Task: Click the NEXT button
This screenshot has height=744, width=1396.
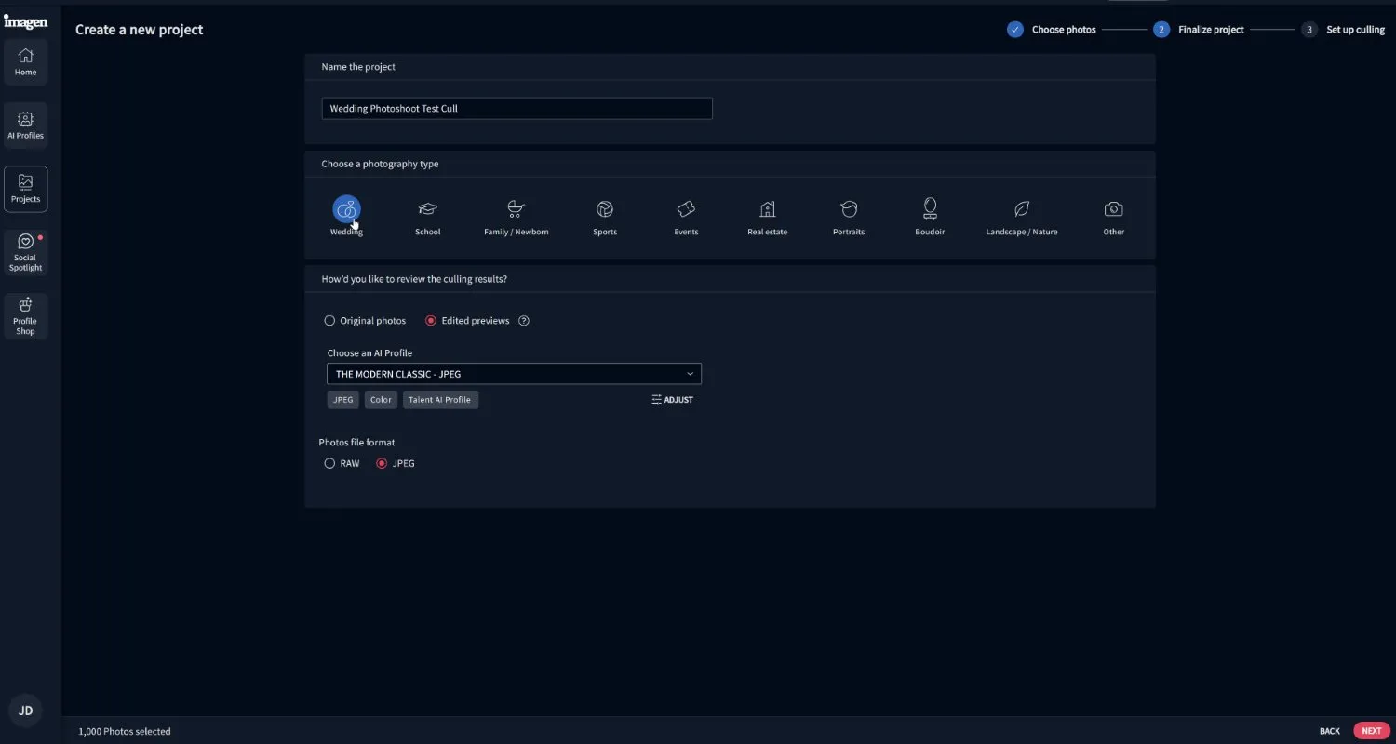Action: (1371, 731)
